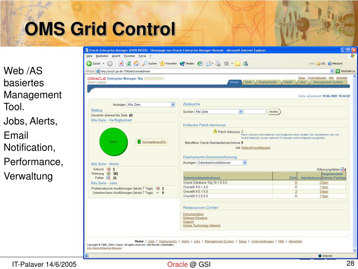Click the Edit page toolbar icon
The image size is (358, 269).
tap(227, 64)
